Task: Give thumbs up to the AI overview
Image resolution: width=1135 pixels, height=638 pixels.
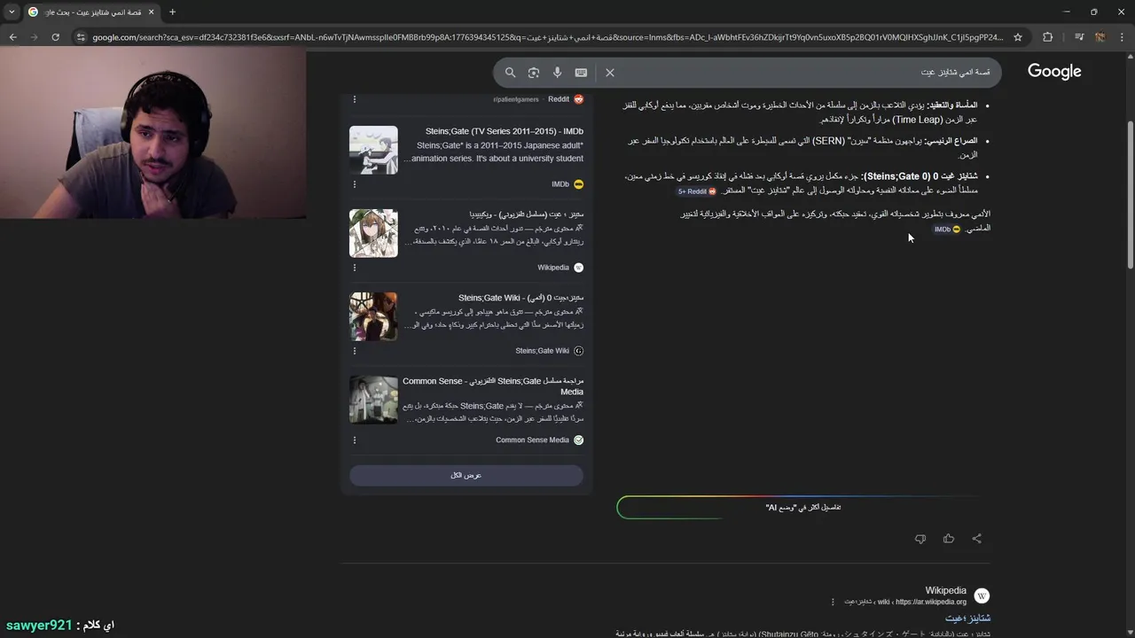Action: point(949,539)
